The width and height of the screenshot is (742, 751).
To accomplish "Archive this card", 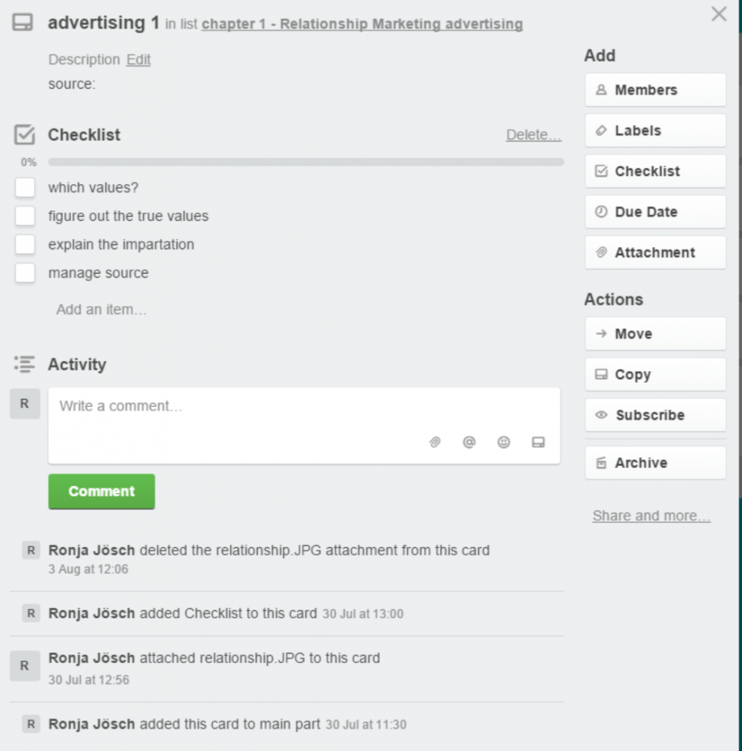I will coord(655,463).
